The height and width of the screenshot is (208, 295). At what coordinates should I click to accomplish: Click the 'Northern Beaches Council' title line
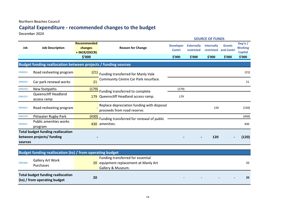pyautogui.click(x=39, y=22)
